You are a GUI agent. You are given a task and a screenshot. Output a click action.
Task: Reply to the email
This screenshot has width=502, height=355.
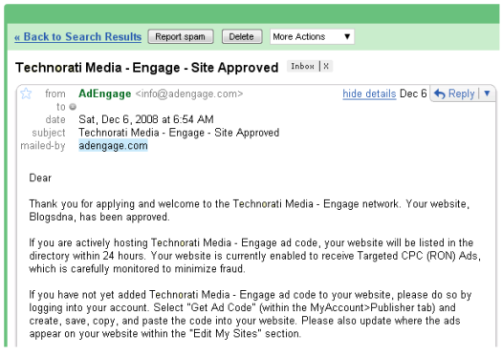[461, 94]
